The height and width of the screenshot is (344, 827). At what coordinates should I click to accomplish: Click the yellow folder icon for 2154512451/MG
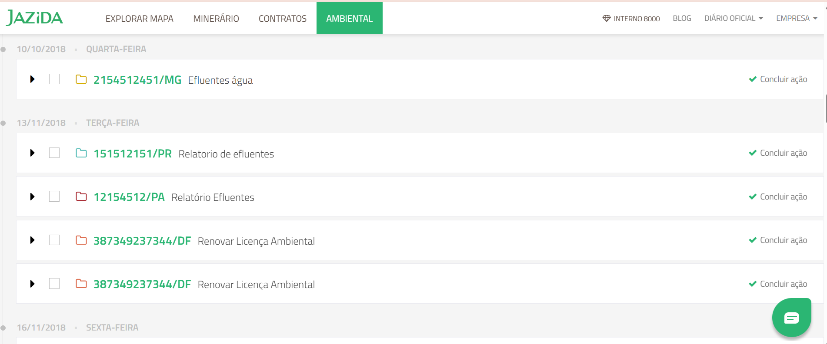(x=81, y=79)
